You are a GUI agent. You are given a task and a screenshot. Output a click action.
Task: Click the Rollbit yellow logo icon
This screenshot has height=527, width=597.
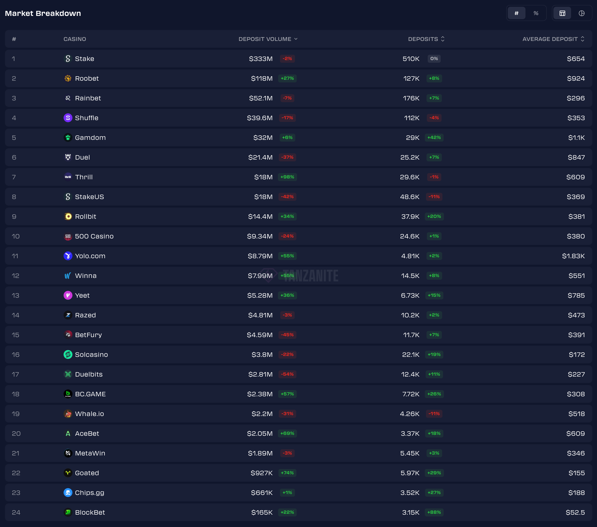pyautogui.click(x=68, y=216)
